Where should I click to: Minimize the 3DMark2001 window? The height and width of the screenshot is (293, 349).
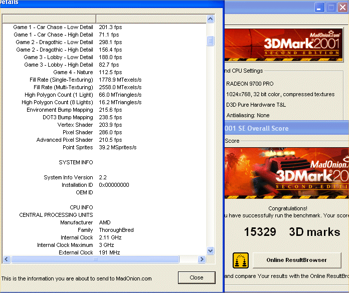319,8
